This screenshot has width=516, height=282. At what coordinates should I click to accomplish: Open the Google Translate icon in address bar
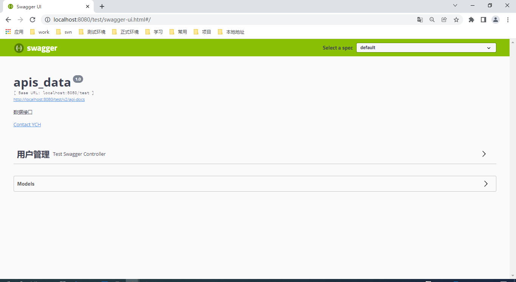tap(420, 20)
